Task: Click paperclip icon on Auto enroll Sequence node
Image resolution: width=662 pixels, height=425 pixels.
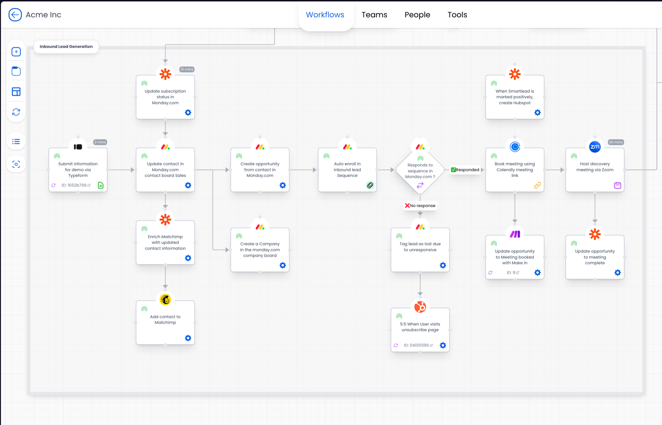Action: [x=370, y=185]
